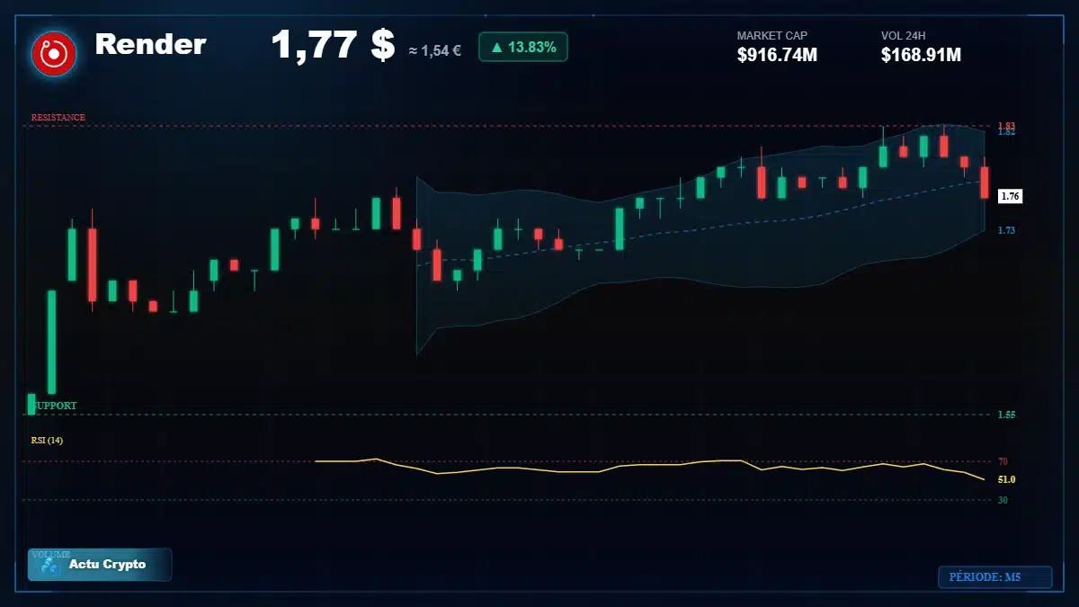Click the red Render coin logo

54,54
